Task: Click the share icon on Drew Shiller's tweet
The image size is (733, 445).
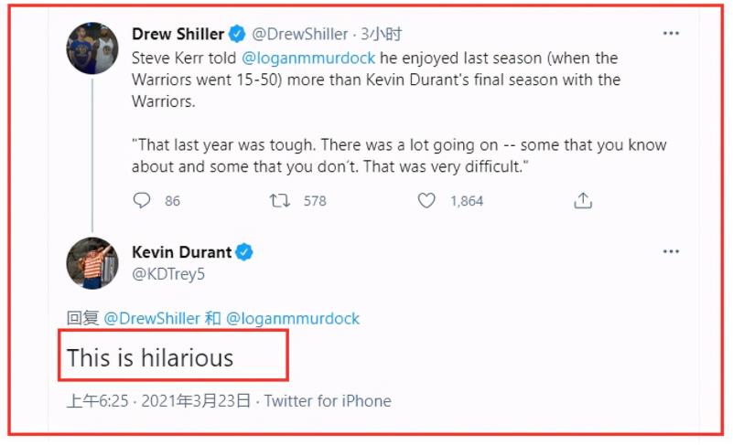Action: coord(583,200)
